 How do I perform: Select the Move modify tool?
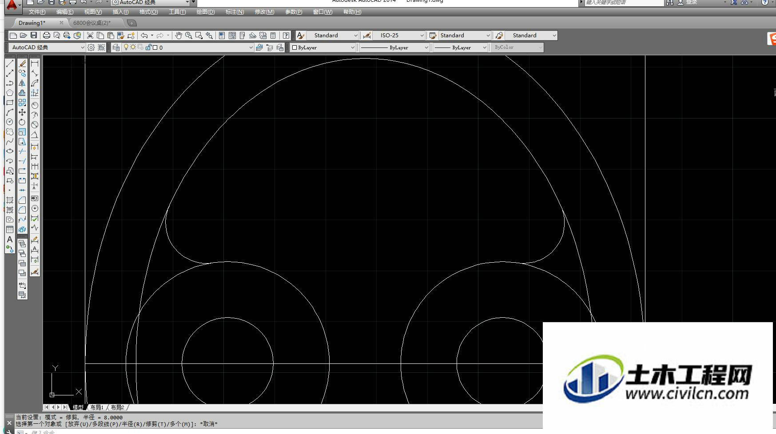point(22,112)
